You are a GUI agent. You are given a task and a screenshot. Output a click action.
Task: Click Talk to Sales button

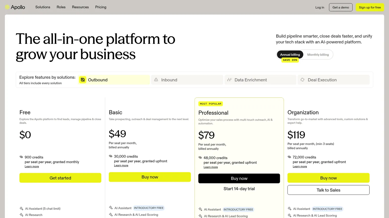pos(328,190)
